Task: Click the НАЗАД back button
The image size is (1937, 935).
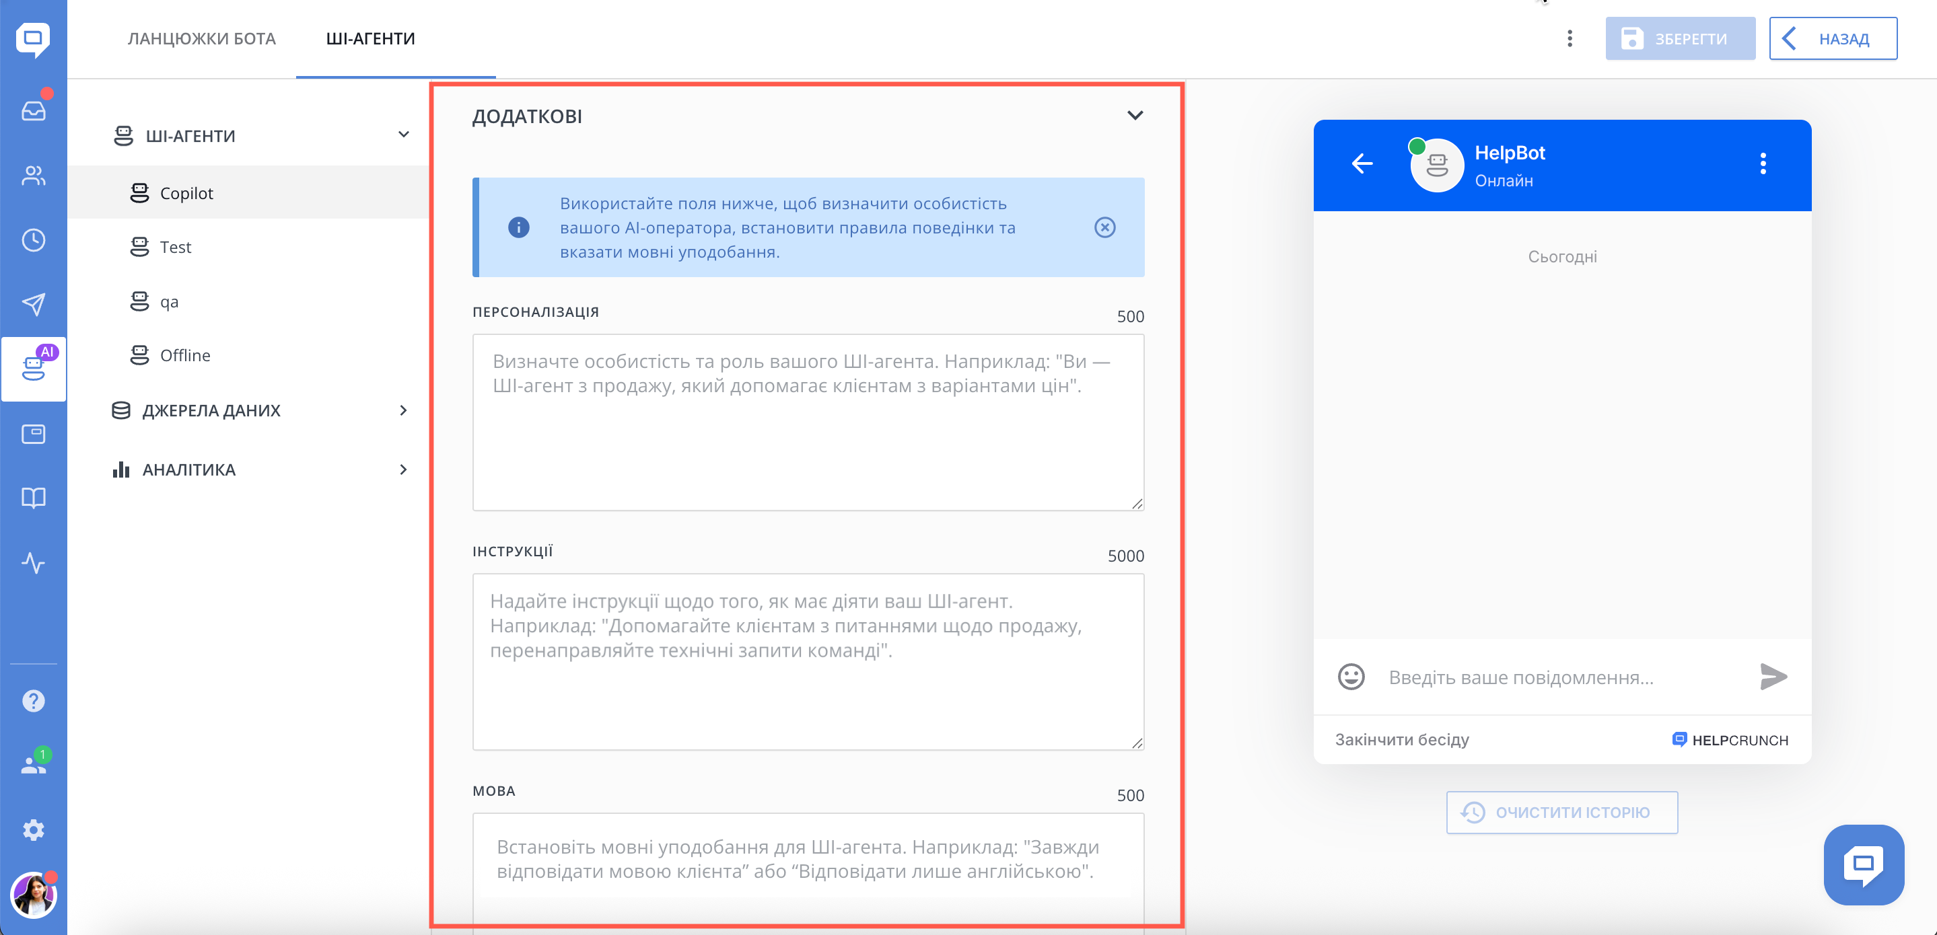Action: tap(1833, 38)
